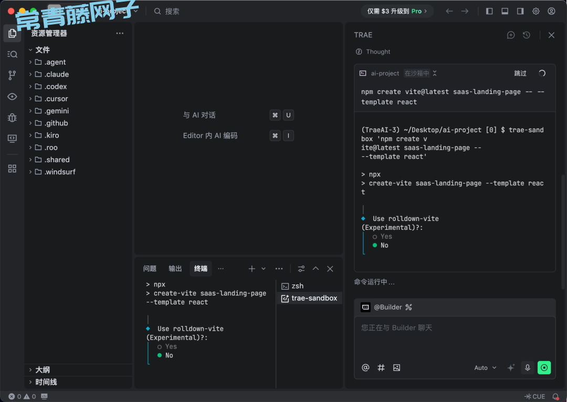This screenshot has width=567, height=402.
Task: Open the Auto model dropdown
Action: 485,368
